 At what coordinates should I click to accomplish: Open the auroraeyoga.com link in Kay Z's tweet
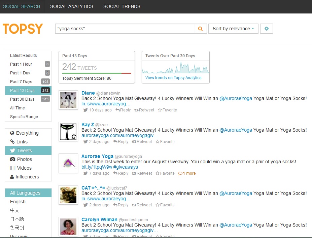tap(119, 136)
